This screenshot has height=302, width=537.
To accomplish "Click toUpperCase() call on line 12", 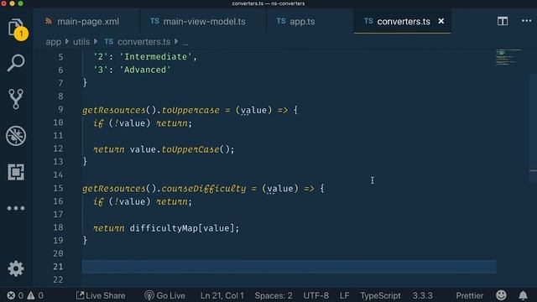I will 196,149.
